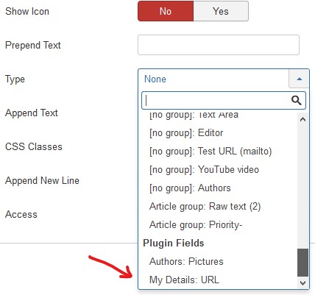This screenshot has height=295, width=315.
Task: Select '[no group]: Test URL (mailto)' option
Action: (220, 152)
